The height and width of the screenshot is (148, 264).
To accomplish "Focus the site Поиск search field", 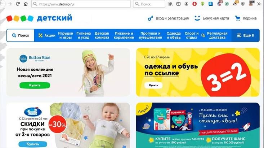I will click(21, 35).
